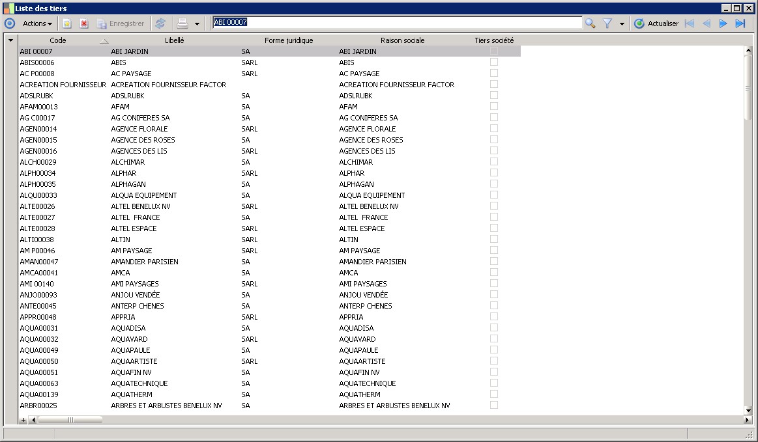Select row code ALTE00027

[37, 217]
